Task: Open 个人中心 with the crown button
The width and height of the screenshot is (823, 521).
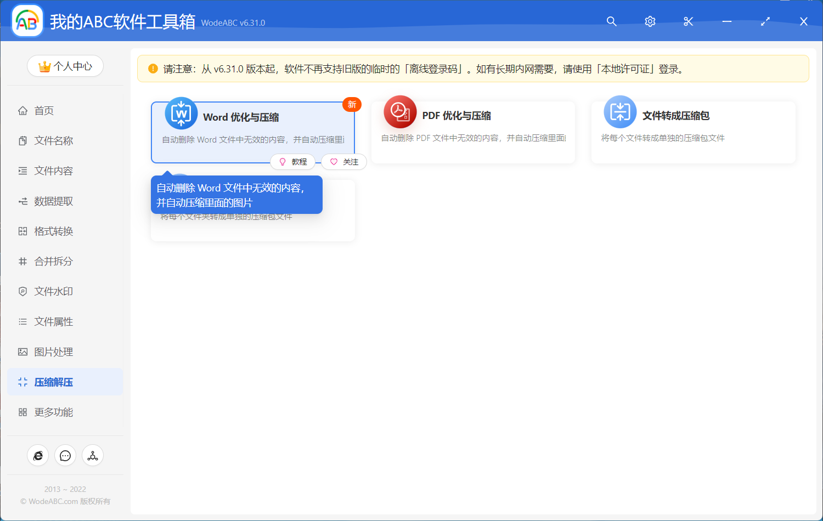Action: pos(65,65)
